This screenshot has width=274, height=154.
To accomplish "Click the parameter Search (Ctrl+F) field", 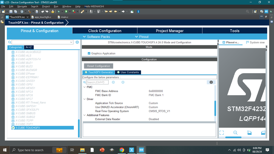I will [x=97, y=82].
